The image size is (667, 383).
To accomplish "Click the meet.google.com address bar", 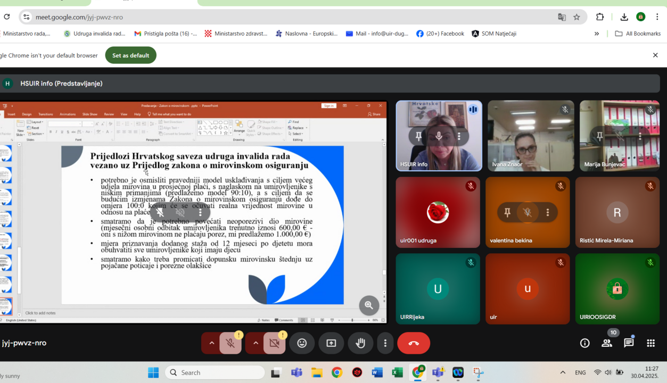I will click(x=302, y=17).
